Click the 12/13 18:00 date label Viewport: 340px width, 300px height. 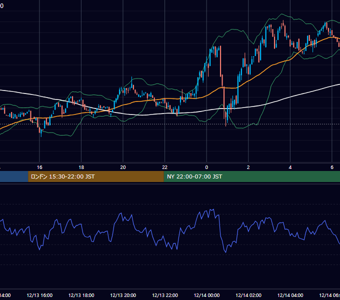(81, 295)
